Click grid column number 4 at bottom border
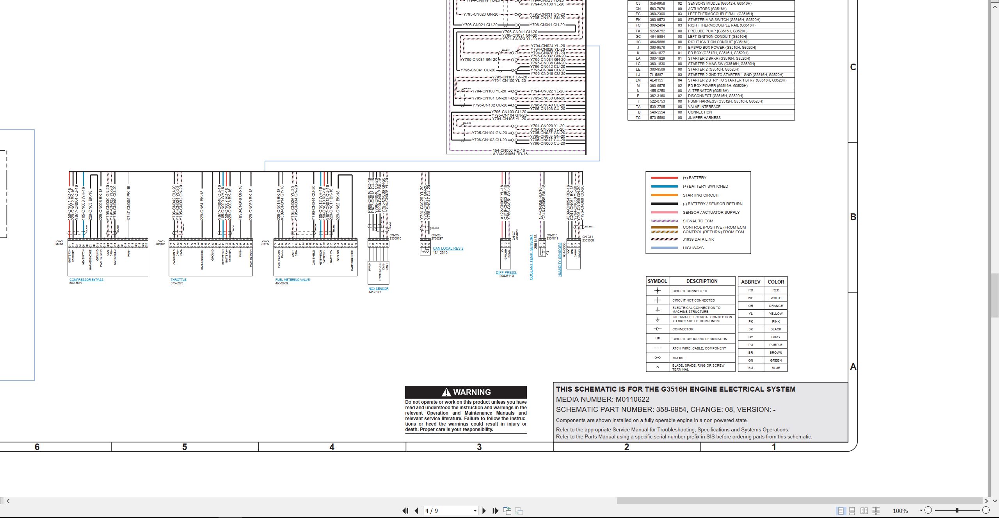The image size is (999, 518). coord(332,447)
